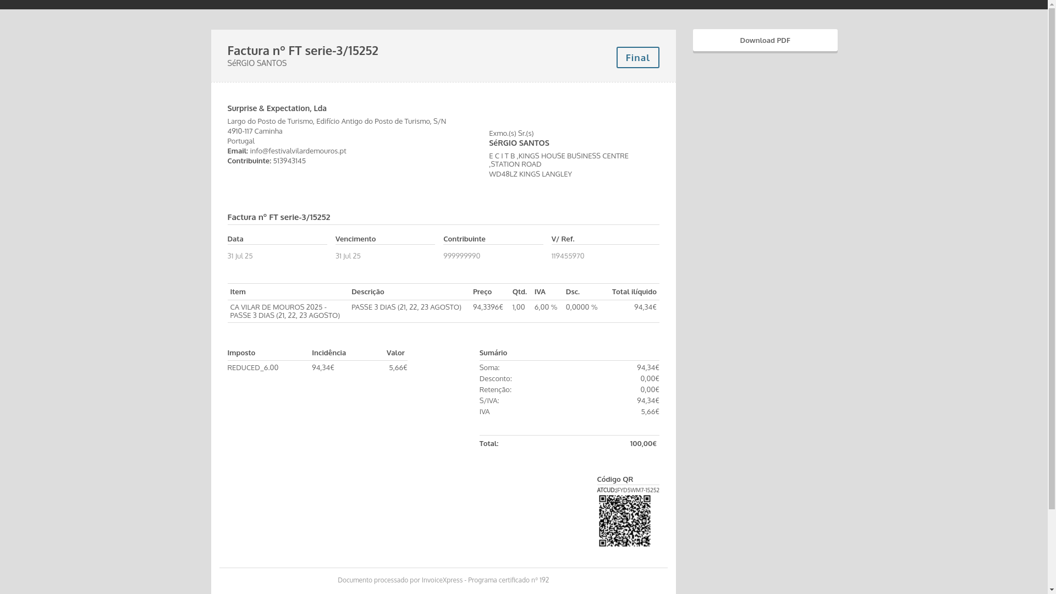Click the Vencimento date 31 Jul 25
This screenshot has height=594, width=1056.
point(348,256)
